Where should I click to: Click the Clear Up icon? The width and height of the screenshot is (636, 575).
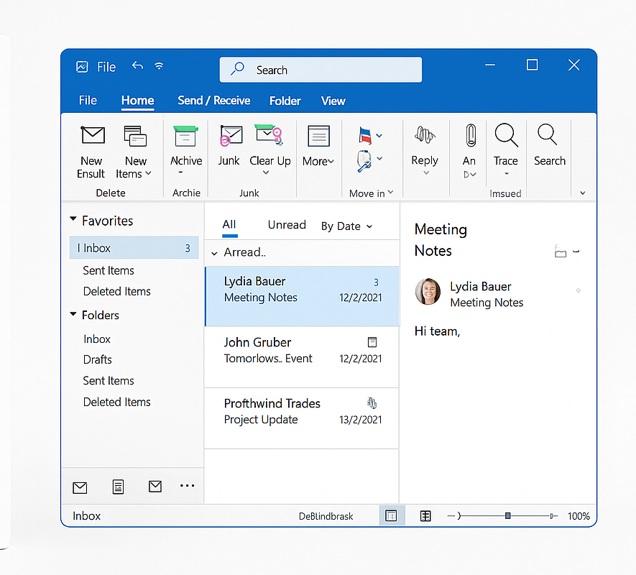(269, 136)
